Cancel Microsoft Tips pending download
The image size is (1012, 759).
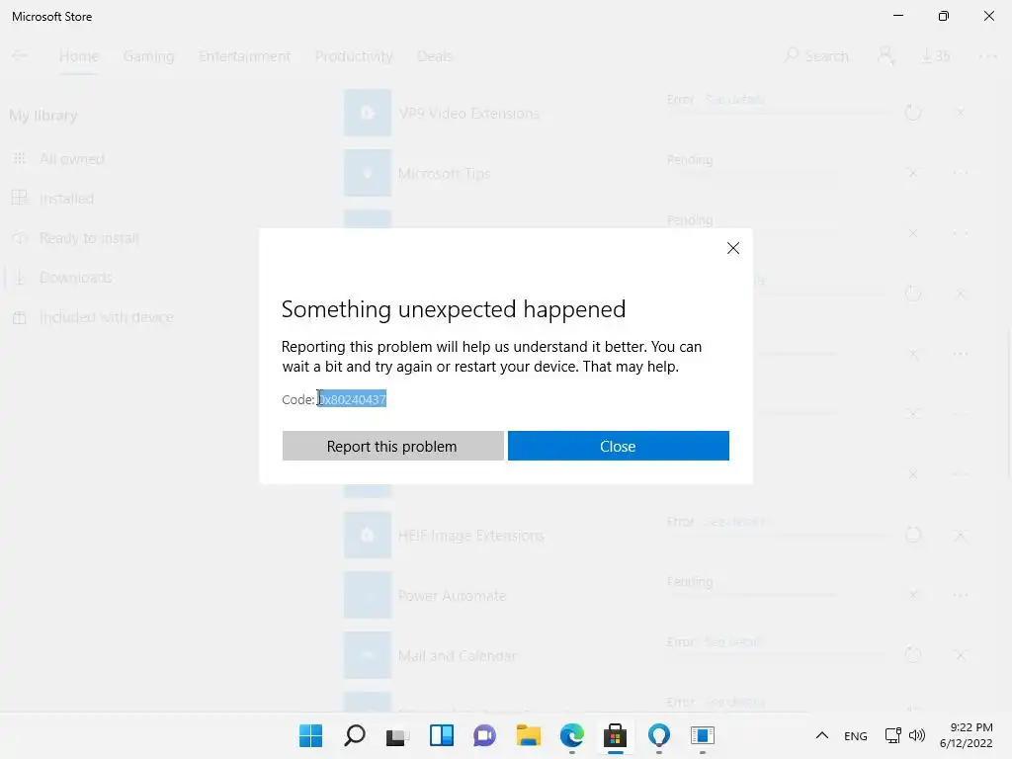click(912, 173)
